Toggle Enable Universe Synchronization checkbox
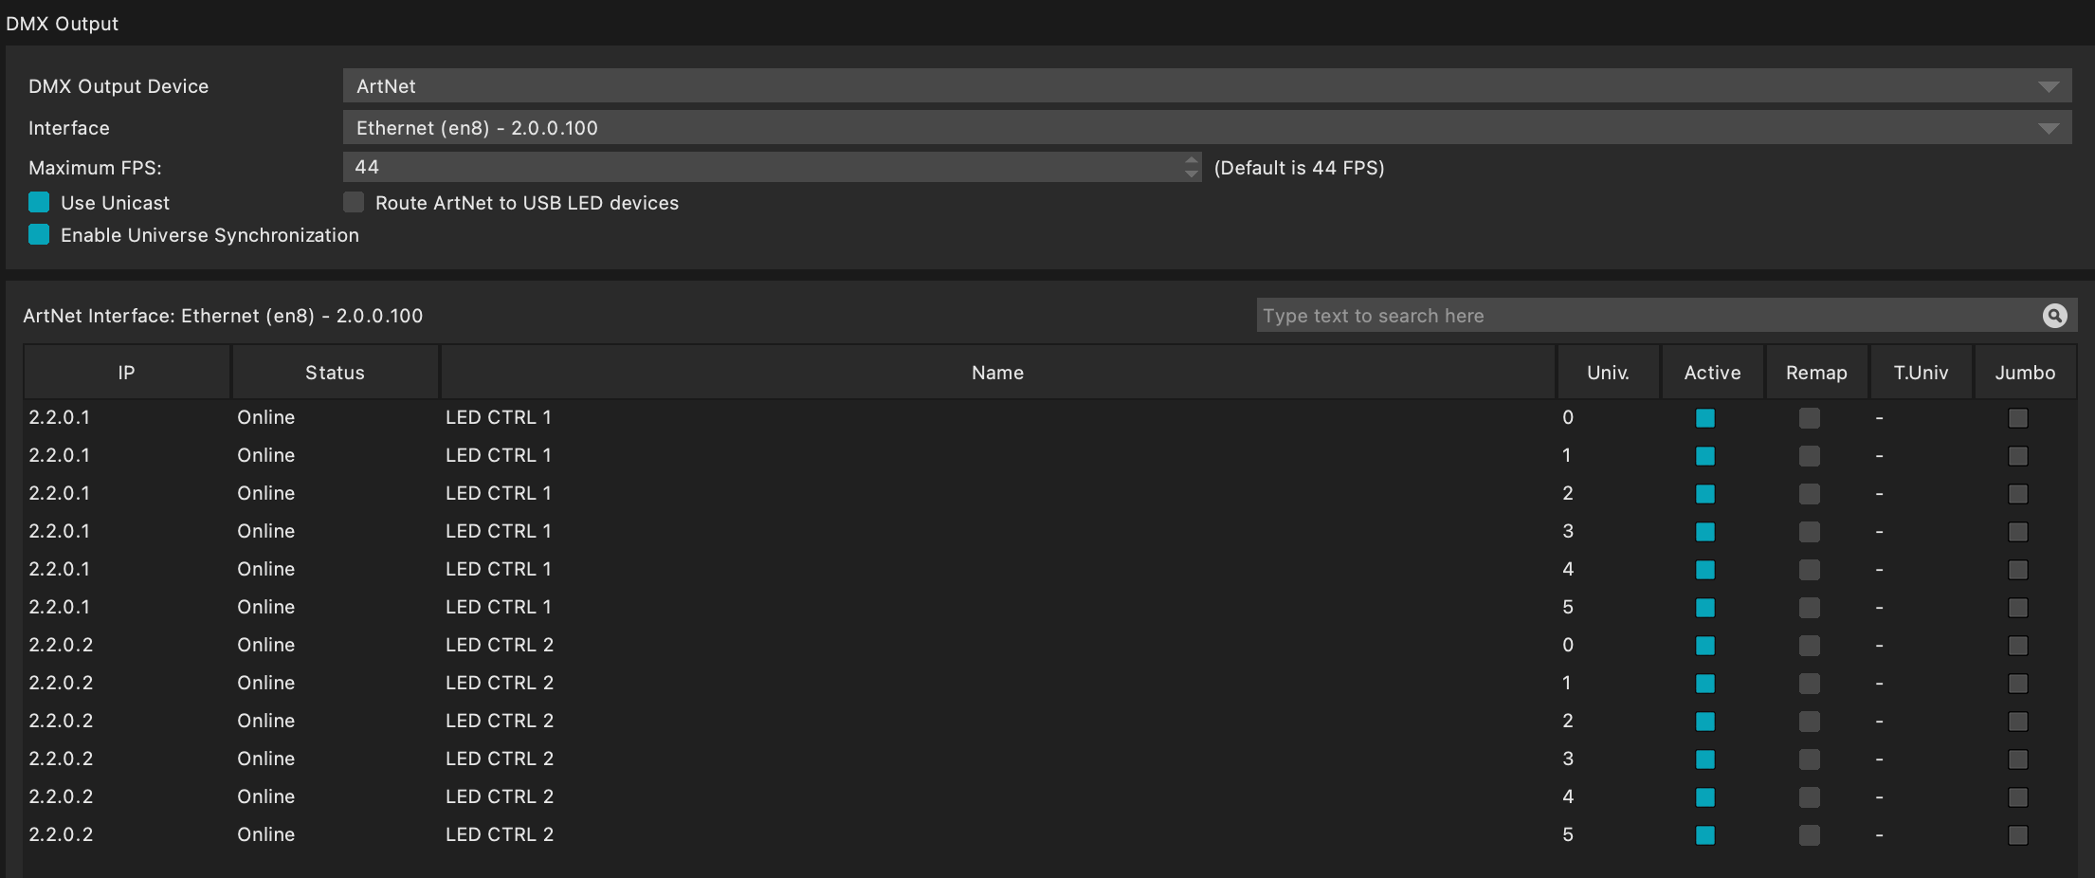Screen dimensions: 2095x878 [x=39, y=234]
